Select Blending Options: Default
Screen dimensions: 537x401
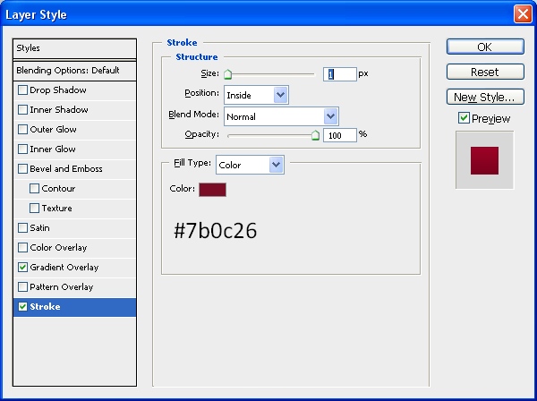coord(74,71)
